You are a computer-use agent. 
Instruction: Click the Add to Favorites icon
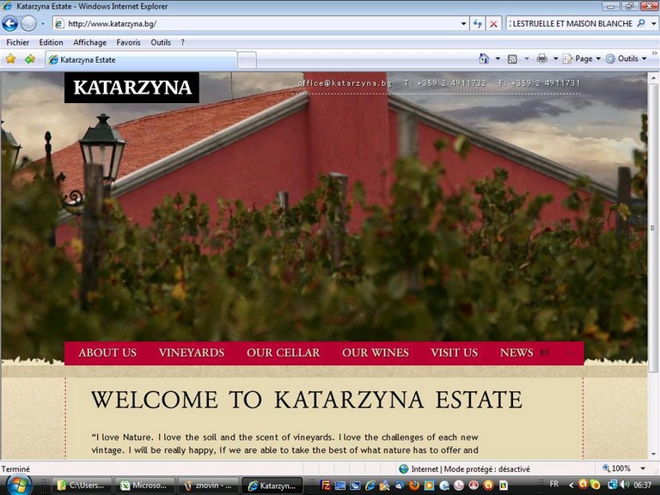pos(30,59)
